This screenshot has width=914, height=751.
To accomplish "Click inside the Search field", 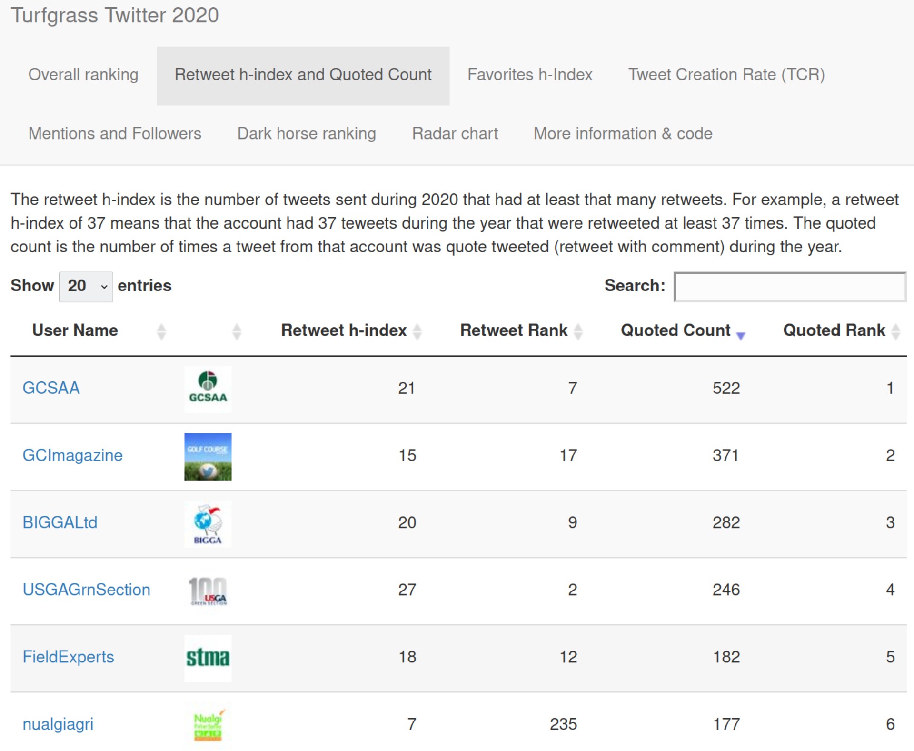I will [x=790, y=287].
